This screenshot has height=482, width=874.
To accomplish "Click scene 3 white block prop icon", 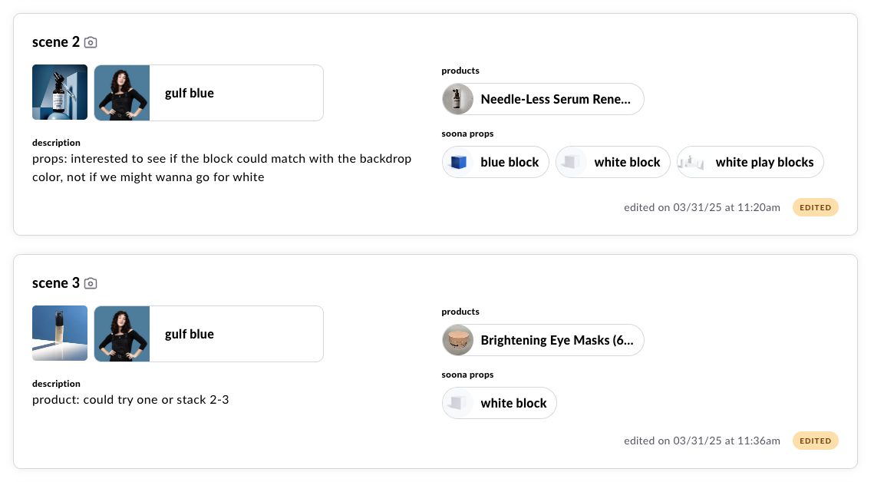I will coord(458,403).
